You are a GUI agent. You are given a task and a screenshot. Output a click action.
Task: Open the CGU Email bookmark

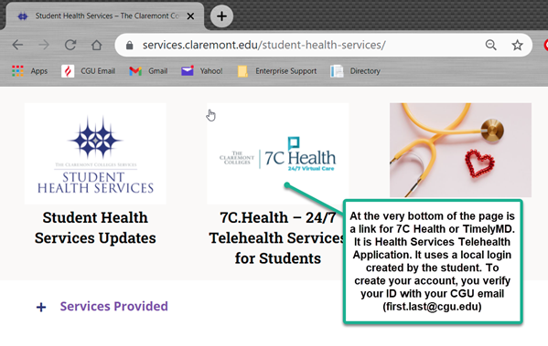click(x=88, y=71)
